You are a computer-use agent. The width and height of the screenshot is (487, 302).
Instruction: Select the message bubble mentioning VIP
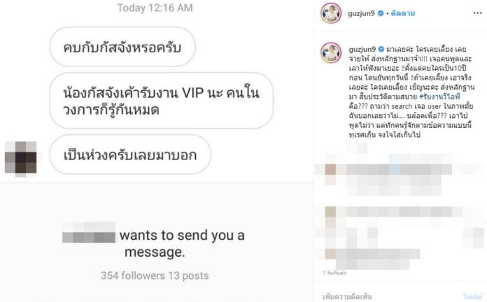(161, 101)
